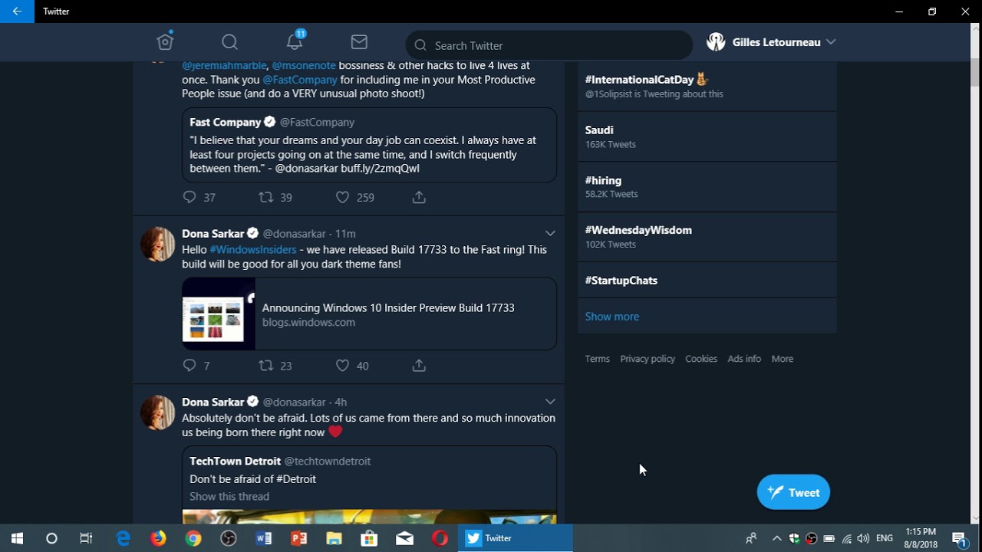Launch PowerPoint from taskbar
The height and width of the screenshot is (552, 982).
coord(298,538)
